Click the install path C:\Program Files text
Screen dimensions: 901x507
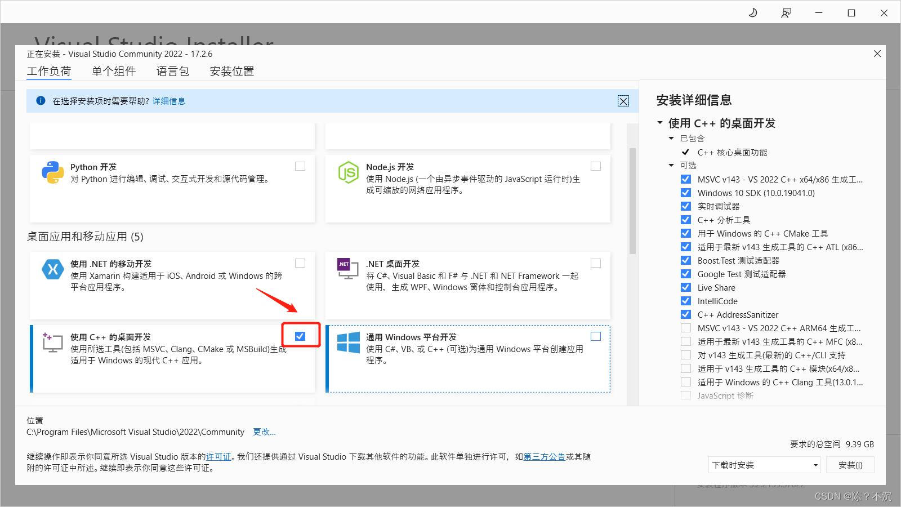pyautogui.click(x=135, y=432)
